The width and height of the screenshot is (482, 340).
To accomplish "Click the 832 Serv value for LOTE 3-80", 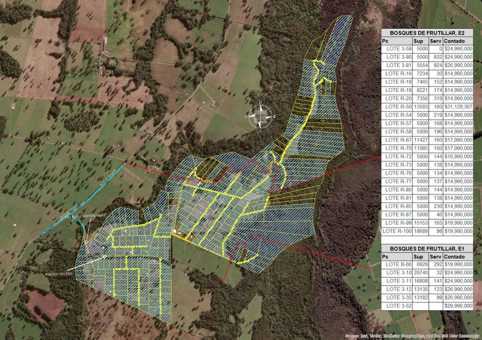I will pos(436,57).
